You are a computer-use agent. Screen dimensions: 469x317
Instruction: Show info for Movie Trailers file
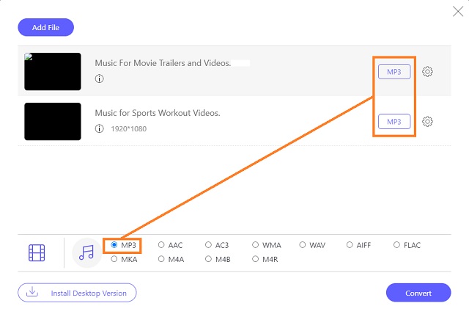coord(100,79)
